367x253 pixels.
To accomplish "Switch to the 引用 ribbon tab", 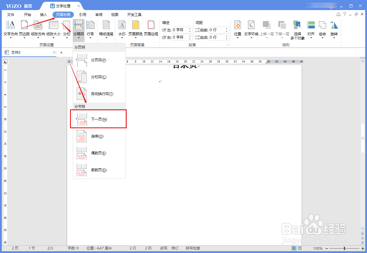I will point(83,15).
